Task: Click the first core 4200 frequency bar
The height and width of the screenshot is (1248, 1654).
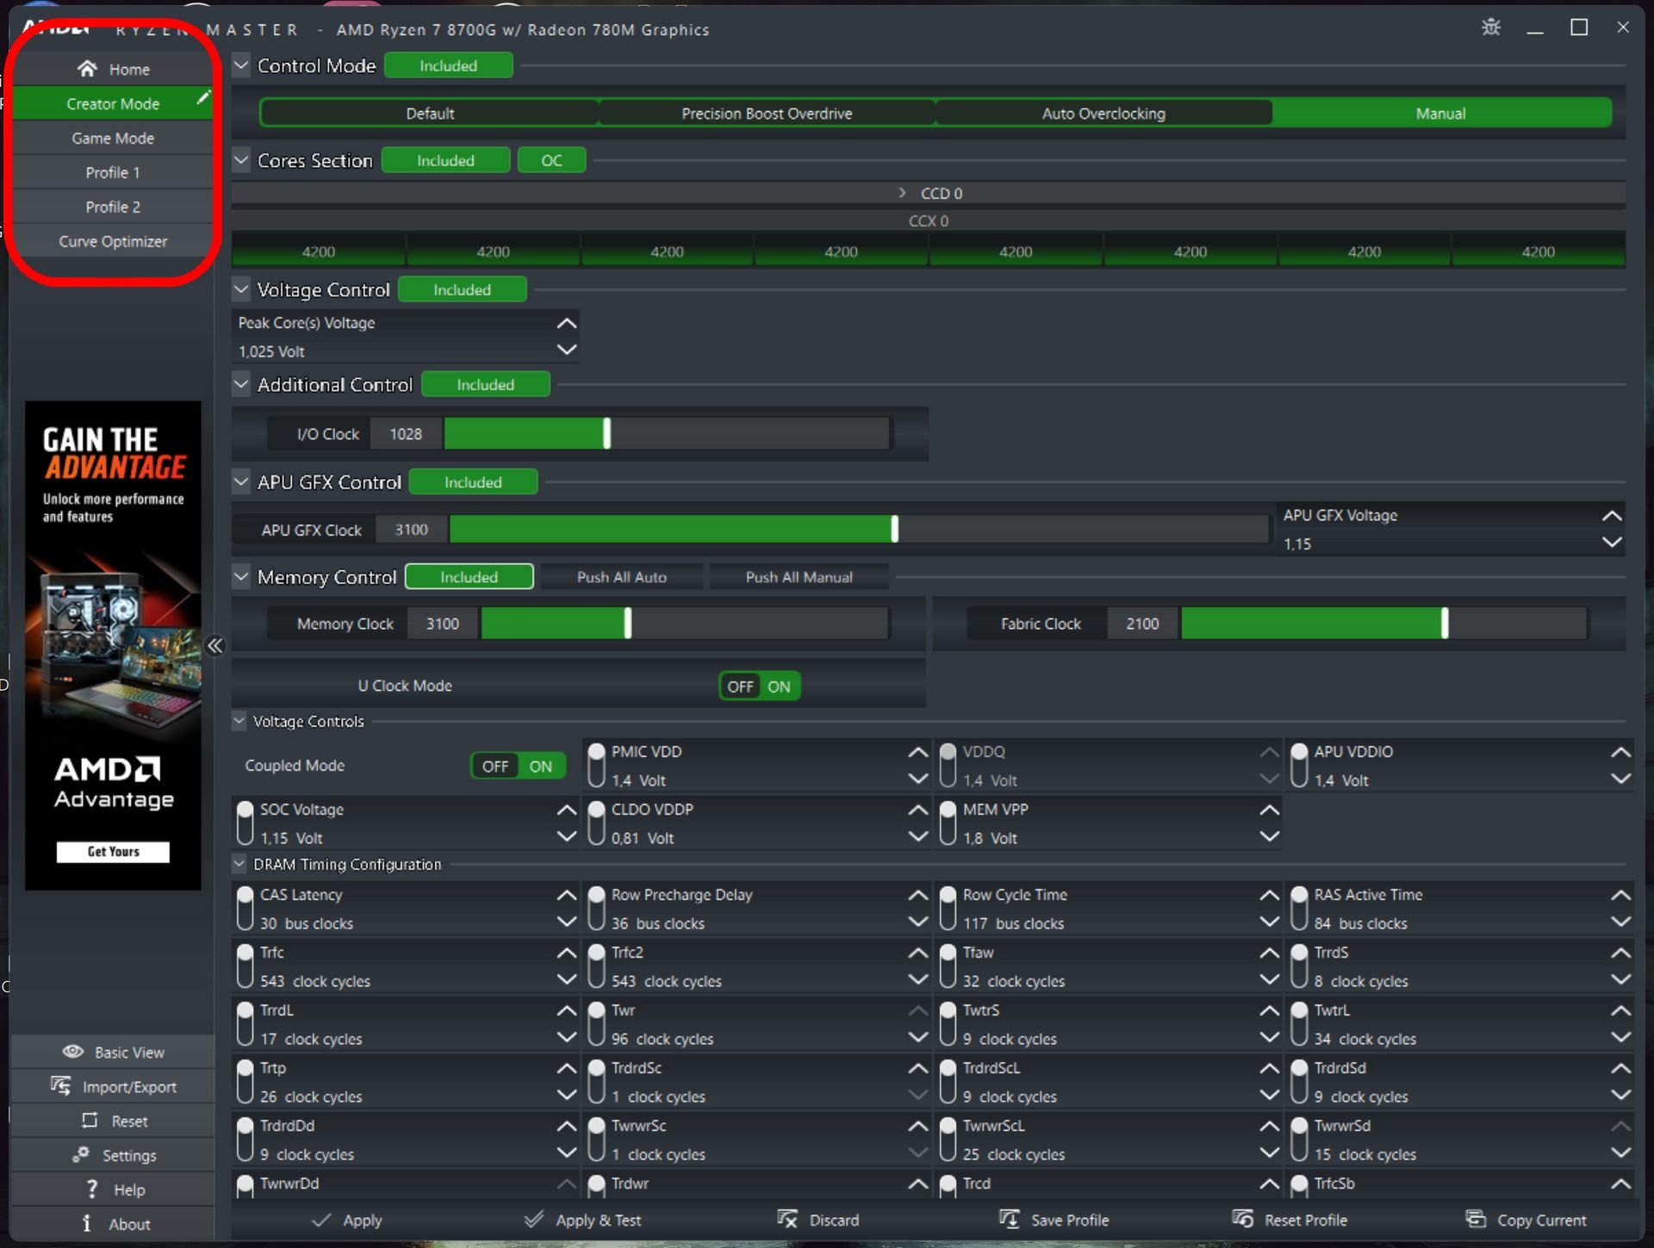Action: (318, 251)
